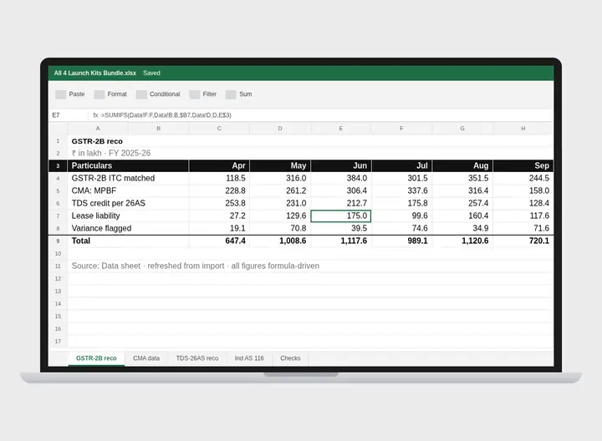Select column E header
The width and height of the screenshot is (602, 441).
pos(341,129)
